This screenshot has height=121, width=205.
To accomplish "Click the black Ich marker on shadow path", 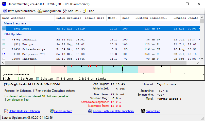I will tap(123, 70).
